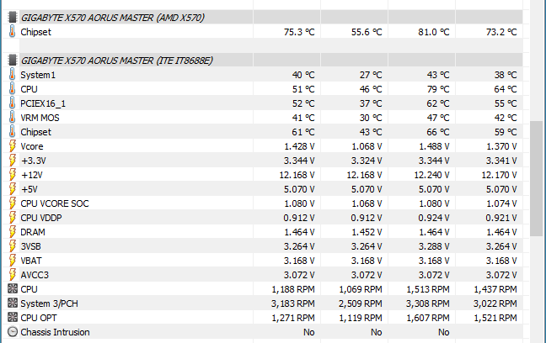Click the 3.341 V average value
This screenshot has width=546, height=343.
(x=501, y=161)
